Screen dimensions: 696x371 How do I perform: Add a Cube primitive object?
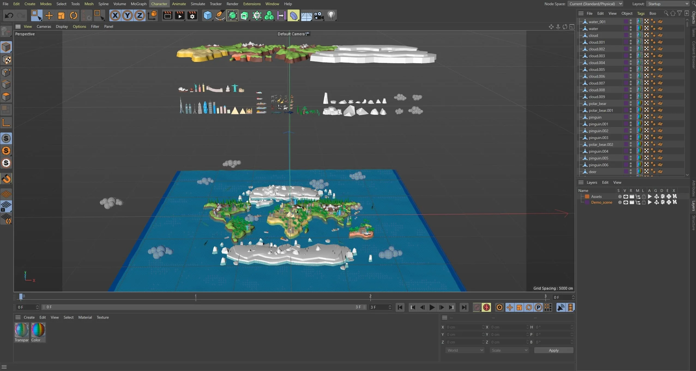tap(207, 16)
